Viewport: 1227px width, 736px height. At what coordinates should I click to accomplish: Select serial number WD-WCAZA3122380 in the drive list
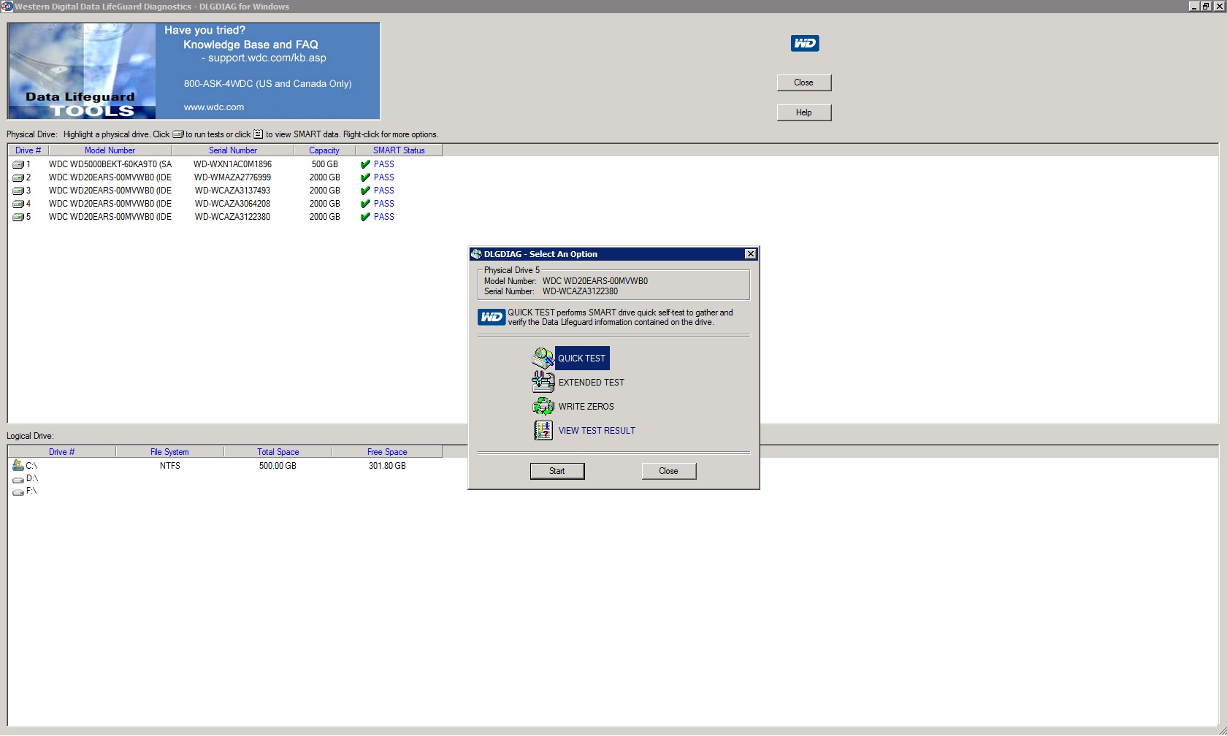point(232,217)
